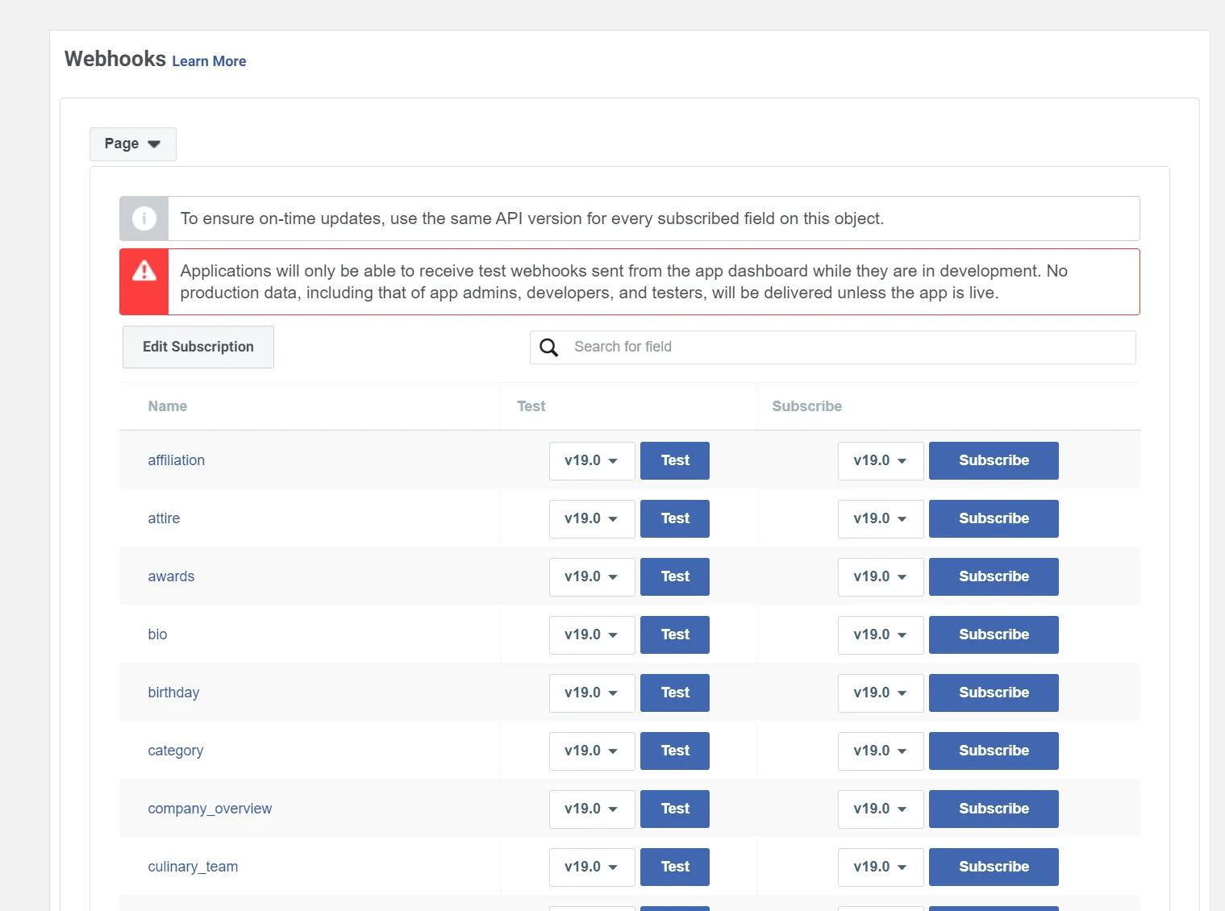
Task: Open the culinary_team field link
Action: click(193, 867)
